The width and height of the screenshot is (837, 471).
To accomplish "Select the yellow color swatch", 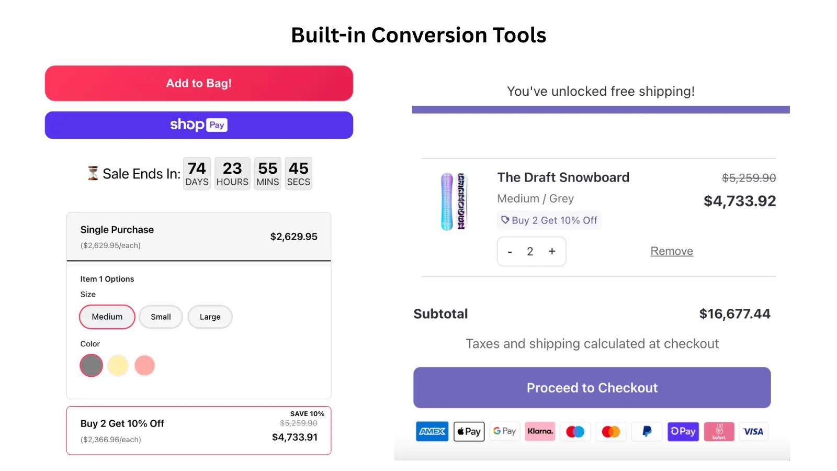I will tap(118, 365).
